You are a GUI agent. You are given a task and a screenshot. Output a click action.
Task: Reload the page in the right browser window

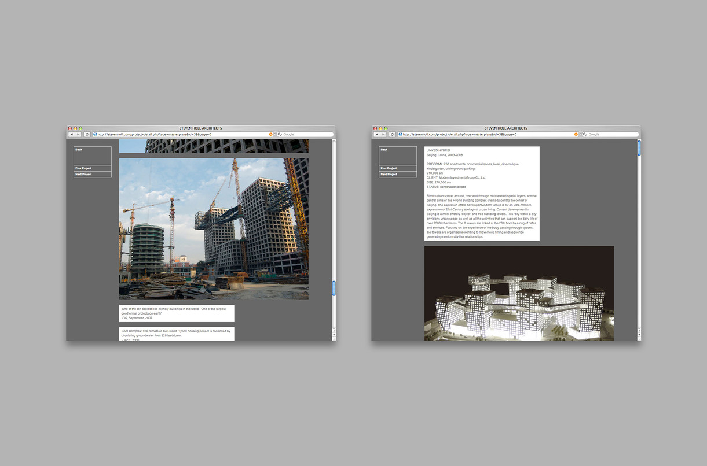392,134
